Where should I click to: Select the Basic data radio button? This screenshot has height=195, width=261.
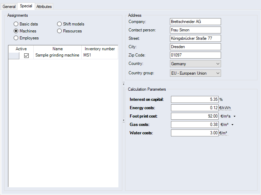(16, 24)
